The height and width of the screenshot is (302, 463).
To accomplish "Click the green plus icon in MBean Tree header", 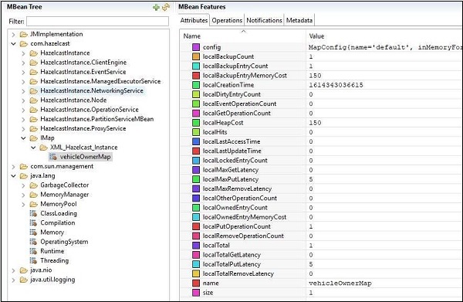I will 156,7.
